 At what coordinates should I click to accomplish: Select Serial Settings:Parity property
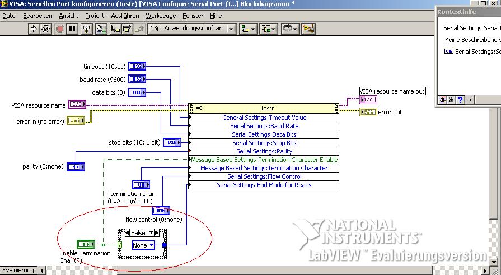(x=264, y=151)
